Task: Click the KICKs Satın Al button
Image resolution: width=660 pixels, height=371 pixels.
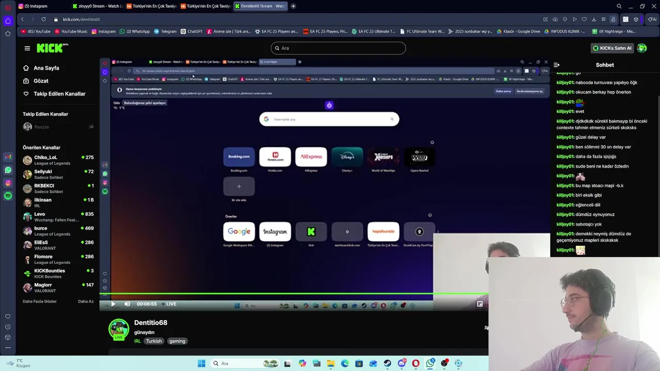Action: tap(612, 48)
